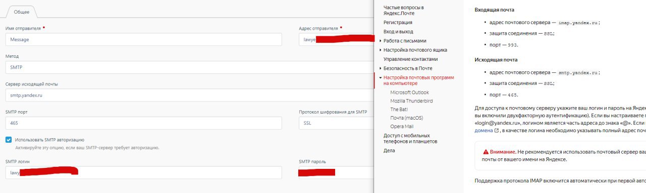This screenshot has width=646, height=193.
Task: Click the порт — 465 line
Action: pos(504,94)
